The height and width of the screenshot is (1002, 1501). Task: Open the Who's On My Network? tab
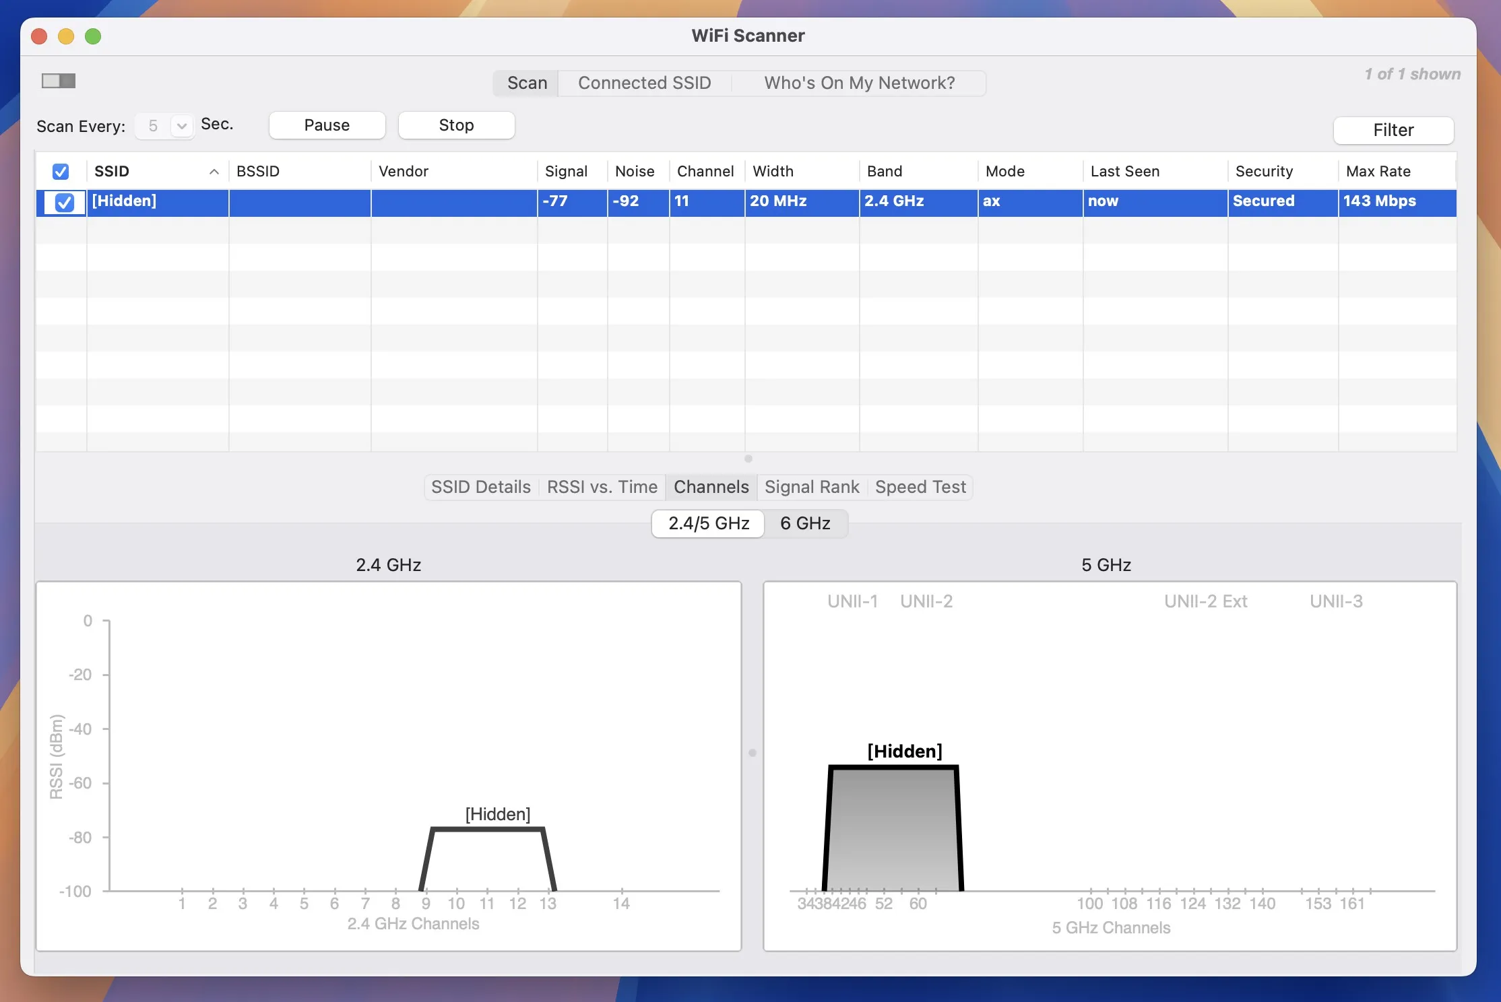(859, 83)
